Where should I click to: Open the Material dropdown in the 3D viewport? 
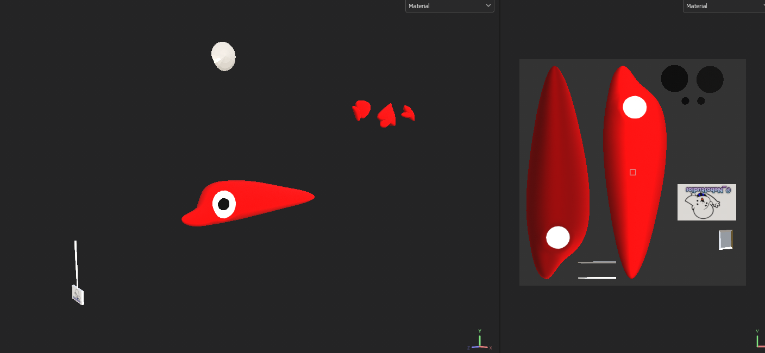pos(449,6)
